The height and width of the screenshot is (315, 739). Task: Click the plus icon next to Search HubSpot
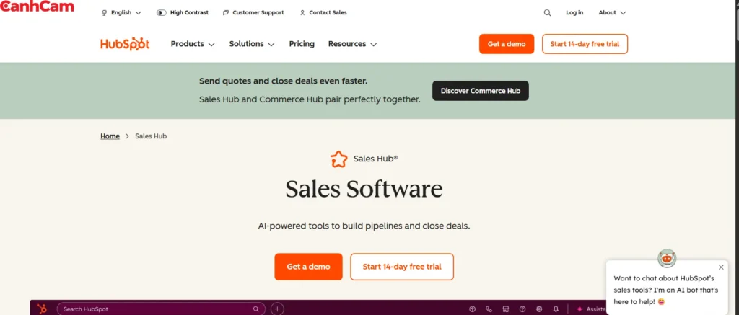click(278, 309)
